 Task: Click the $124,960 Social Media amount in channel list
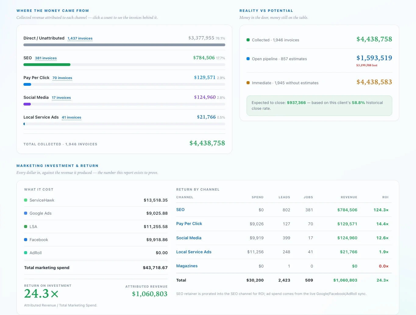(205, 97)
